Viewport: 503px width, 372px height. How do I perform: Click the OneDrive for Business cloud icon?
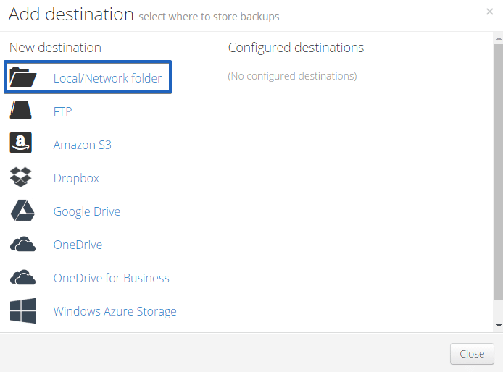22,277
